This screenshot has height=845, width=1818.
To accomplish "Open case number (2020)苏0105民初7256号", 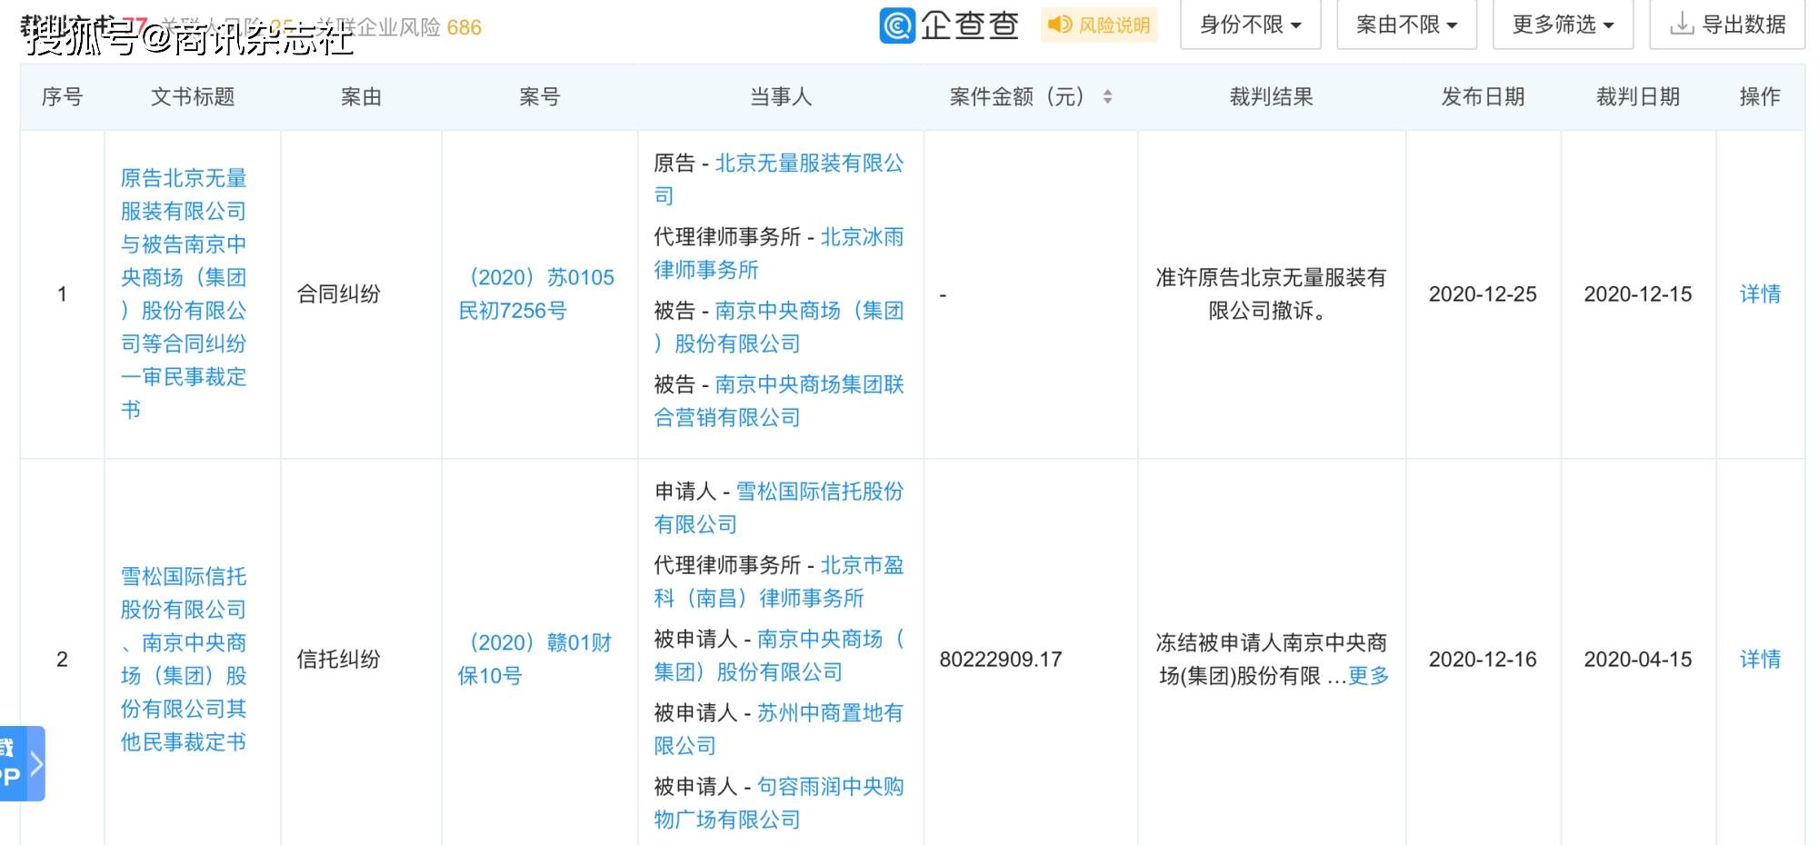I will (536, 294).
